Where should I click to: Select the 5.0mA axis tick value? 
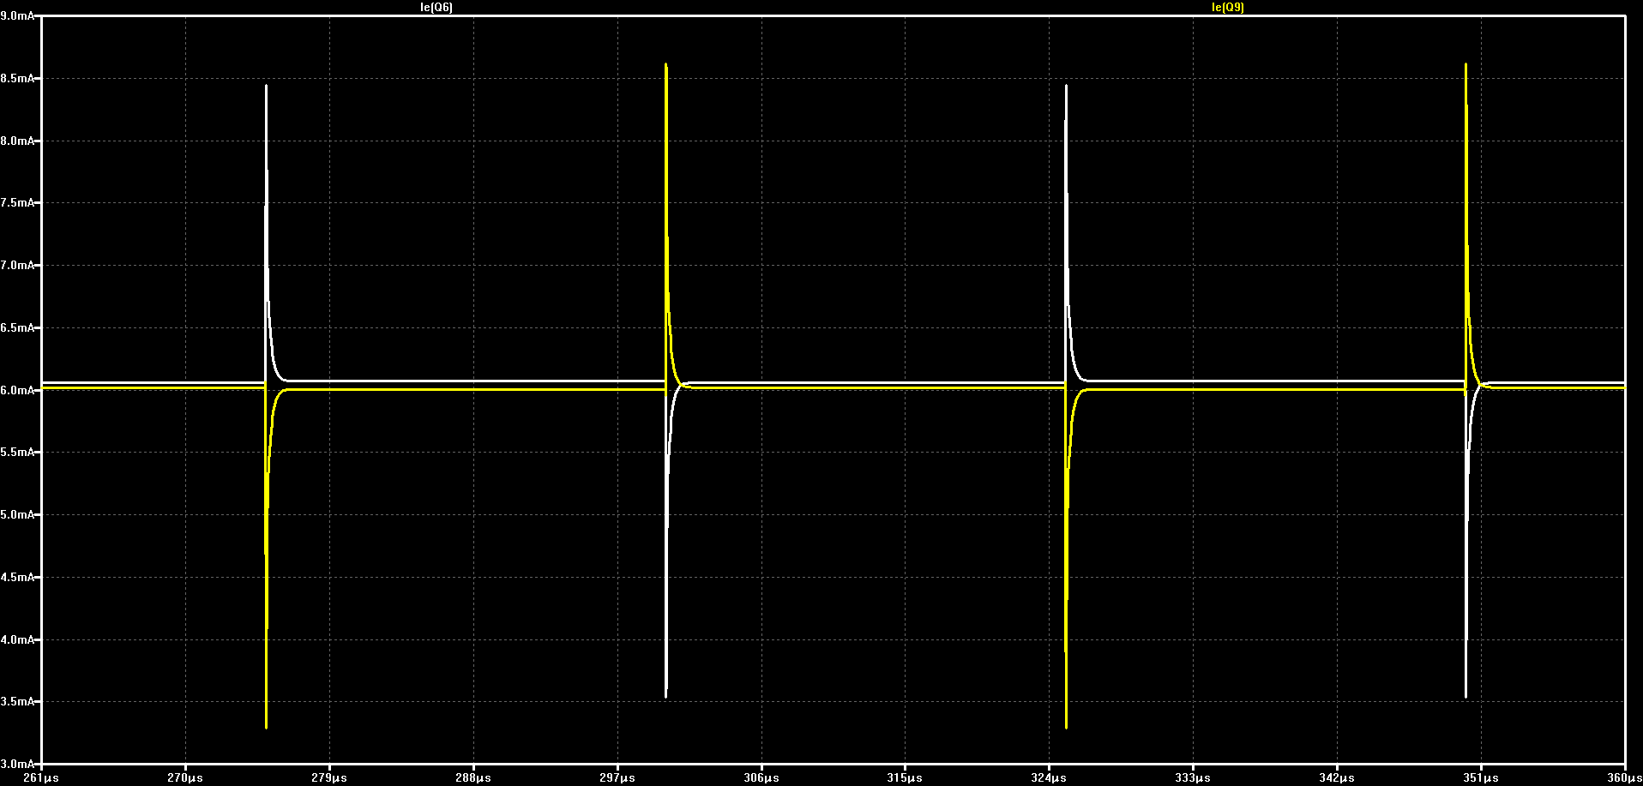[x=18, y=515]
